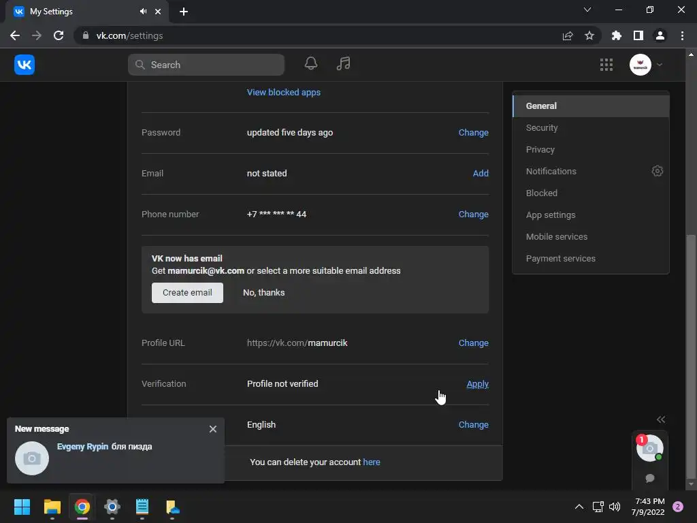Screen dimensions: 697x523
Task: Open notification center badge 2
Action: 678,507
